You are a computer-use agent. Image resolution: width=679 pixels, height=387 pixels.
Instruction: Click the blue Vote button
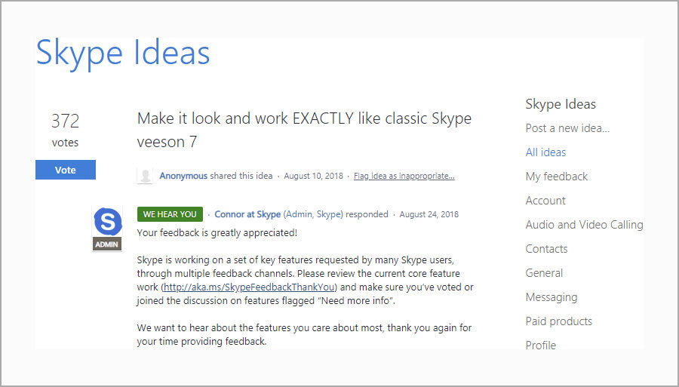pyautogui.click(x=66, y=170)
